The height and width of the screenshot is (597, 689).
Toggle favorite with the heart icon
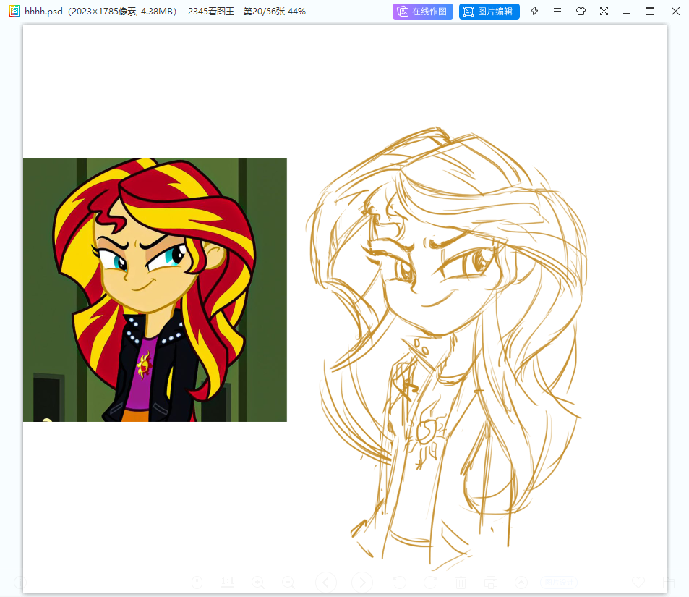[x=638, y=583]
